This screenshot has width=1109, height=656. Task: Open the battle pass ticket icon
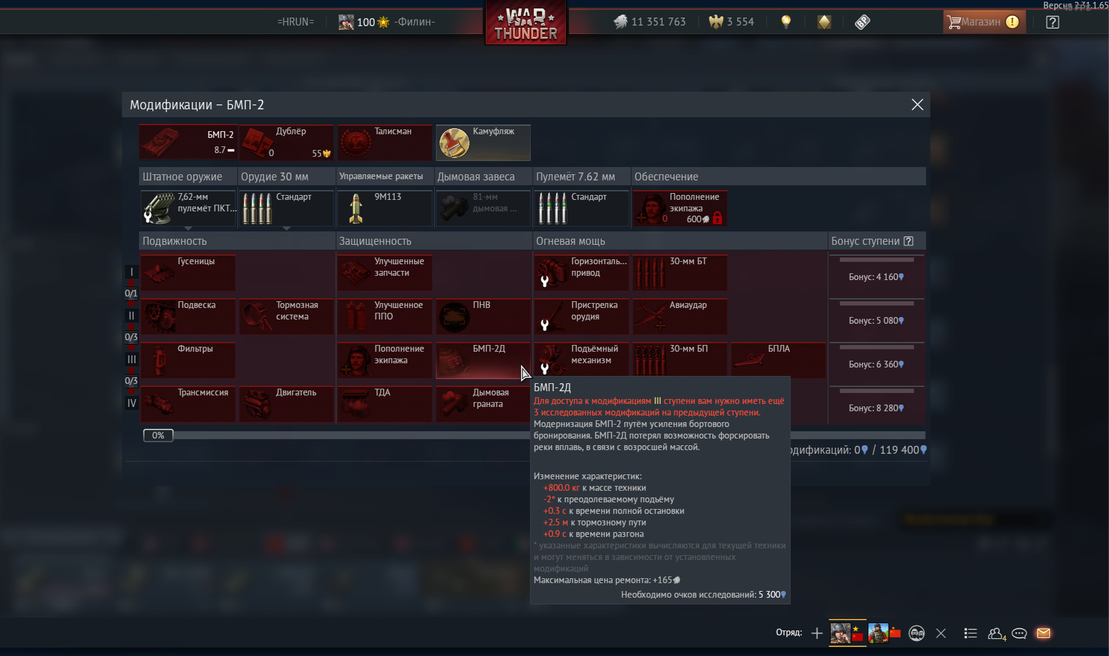(x=862, y=22)
